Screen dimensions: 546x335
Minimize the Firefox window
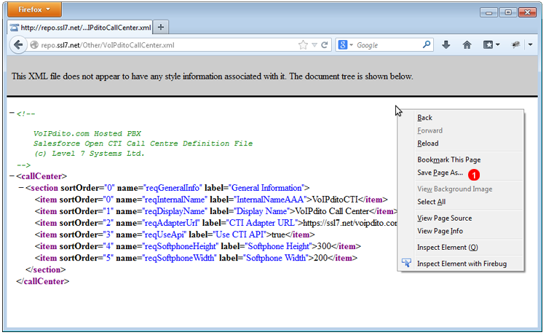point(488,12)
